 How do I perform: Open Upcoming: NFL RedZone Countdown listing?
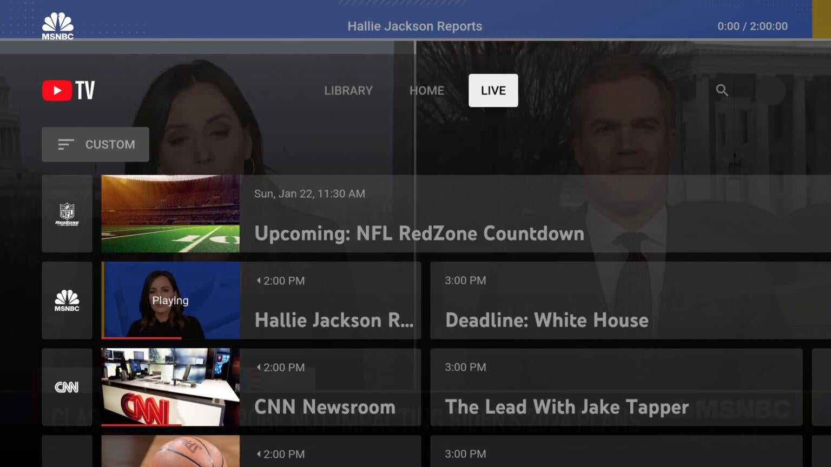[x=466, y=214]
